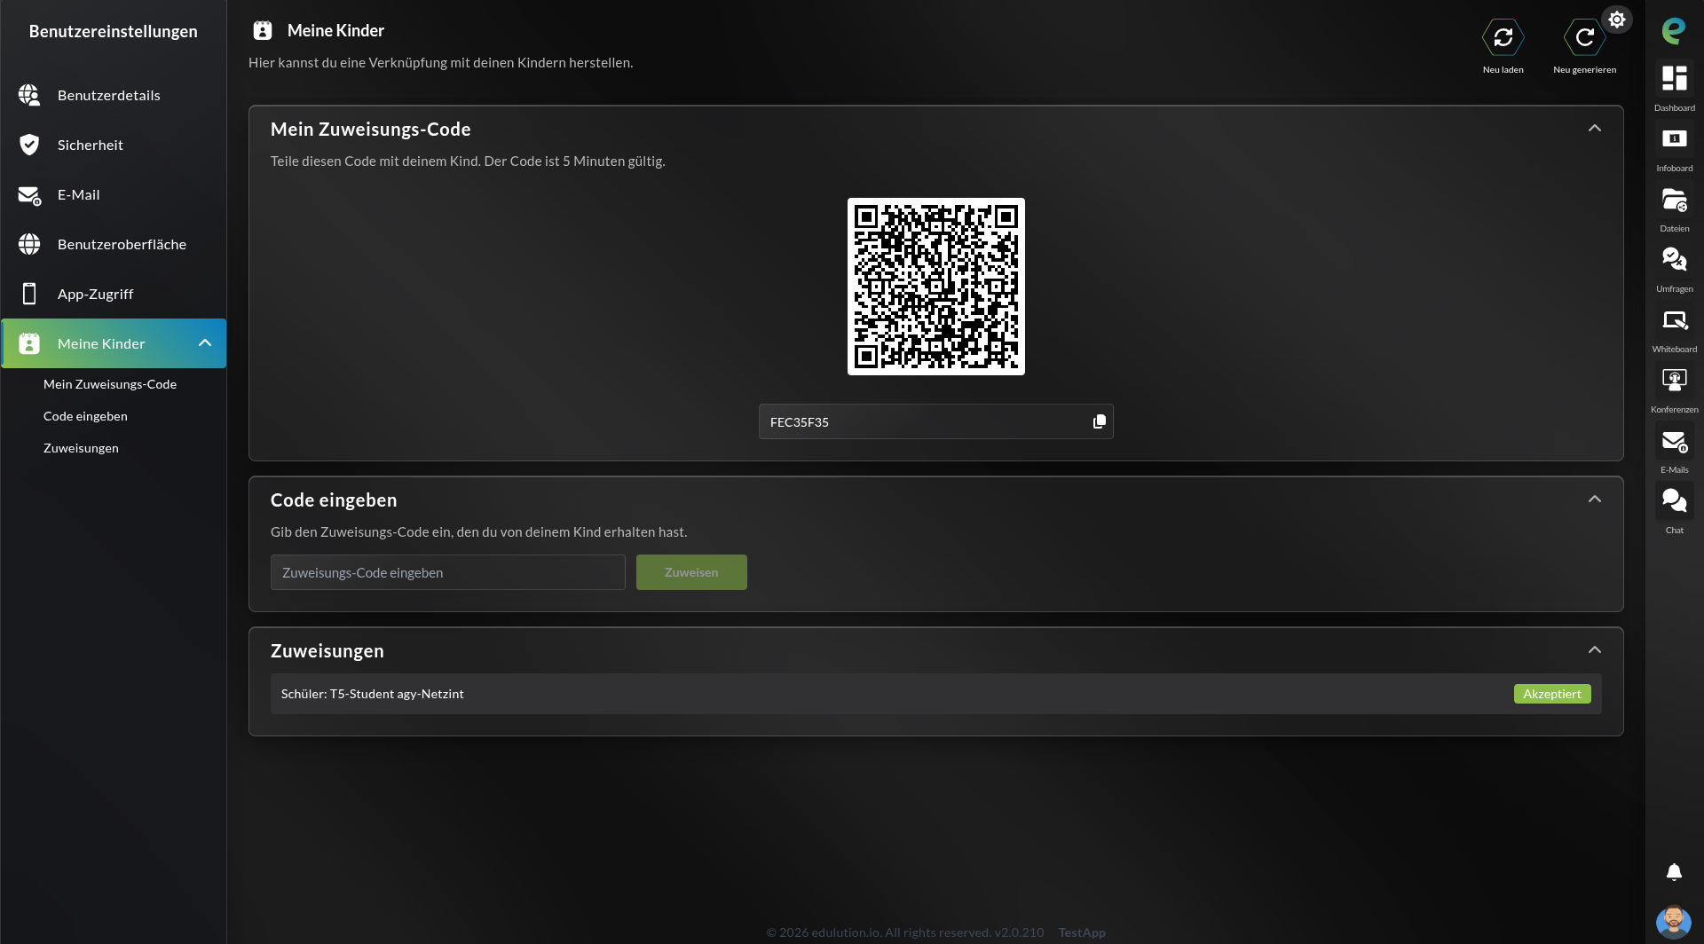1704x944 pixels.
Task: Open the E-Mail settings entry
Action: 114,194
